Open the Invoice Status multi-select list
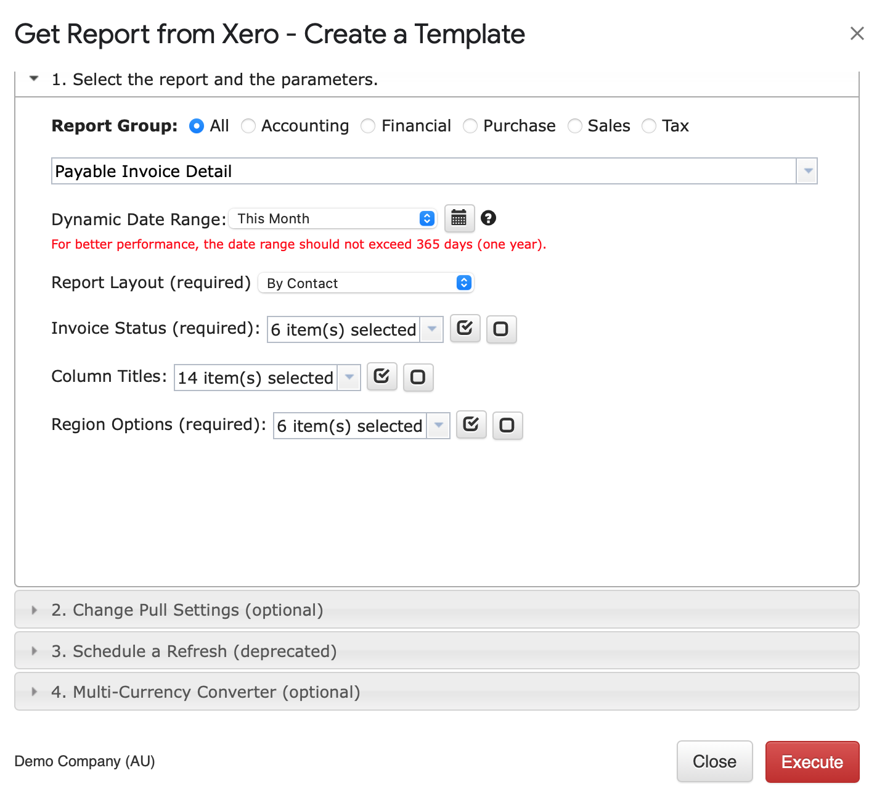Screen dimensions: 869x802 431,329
